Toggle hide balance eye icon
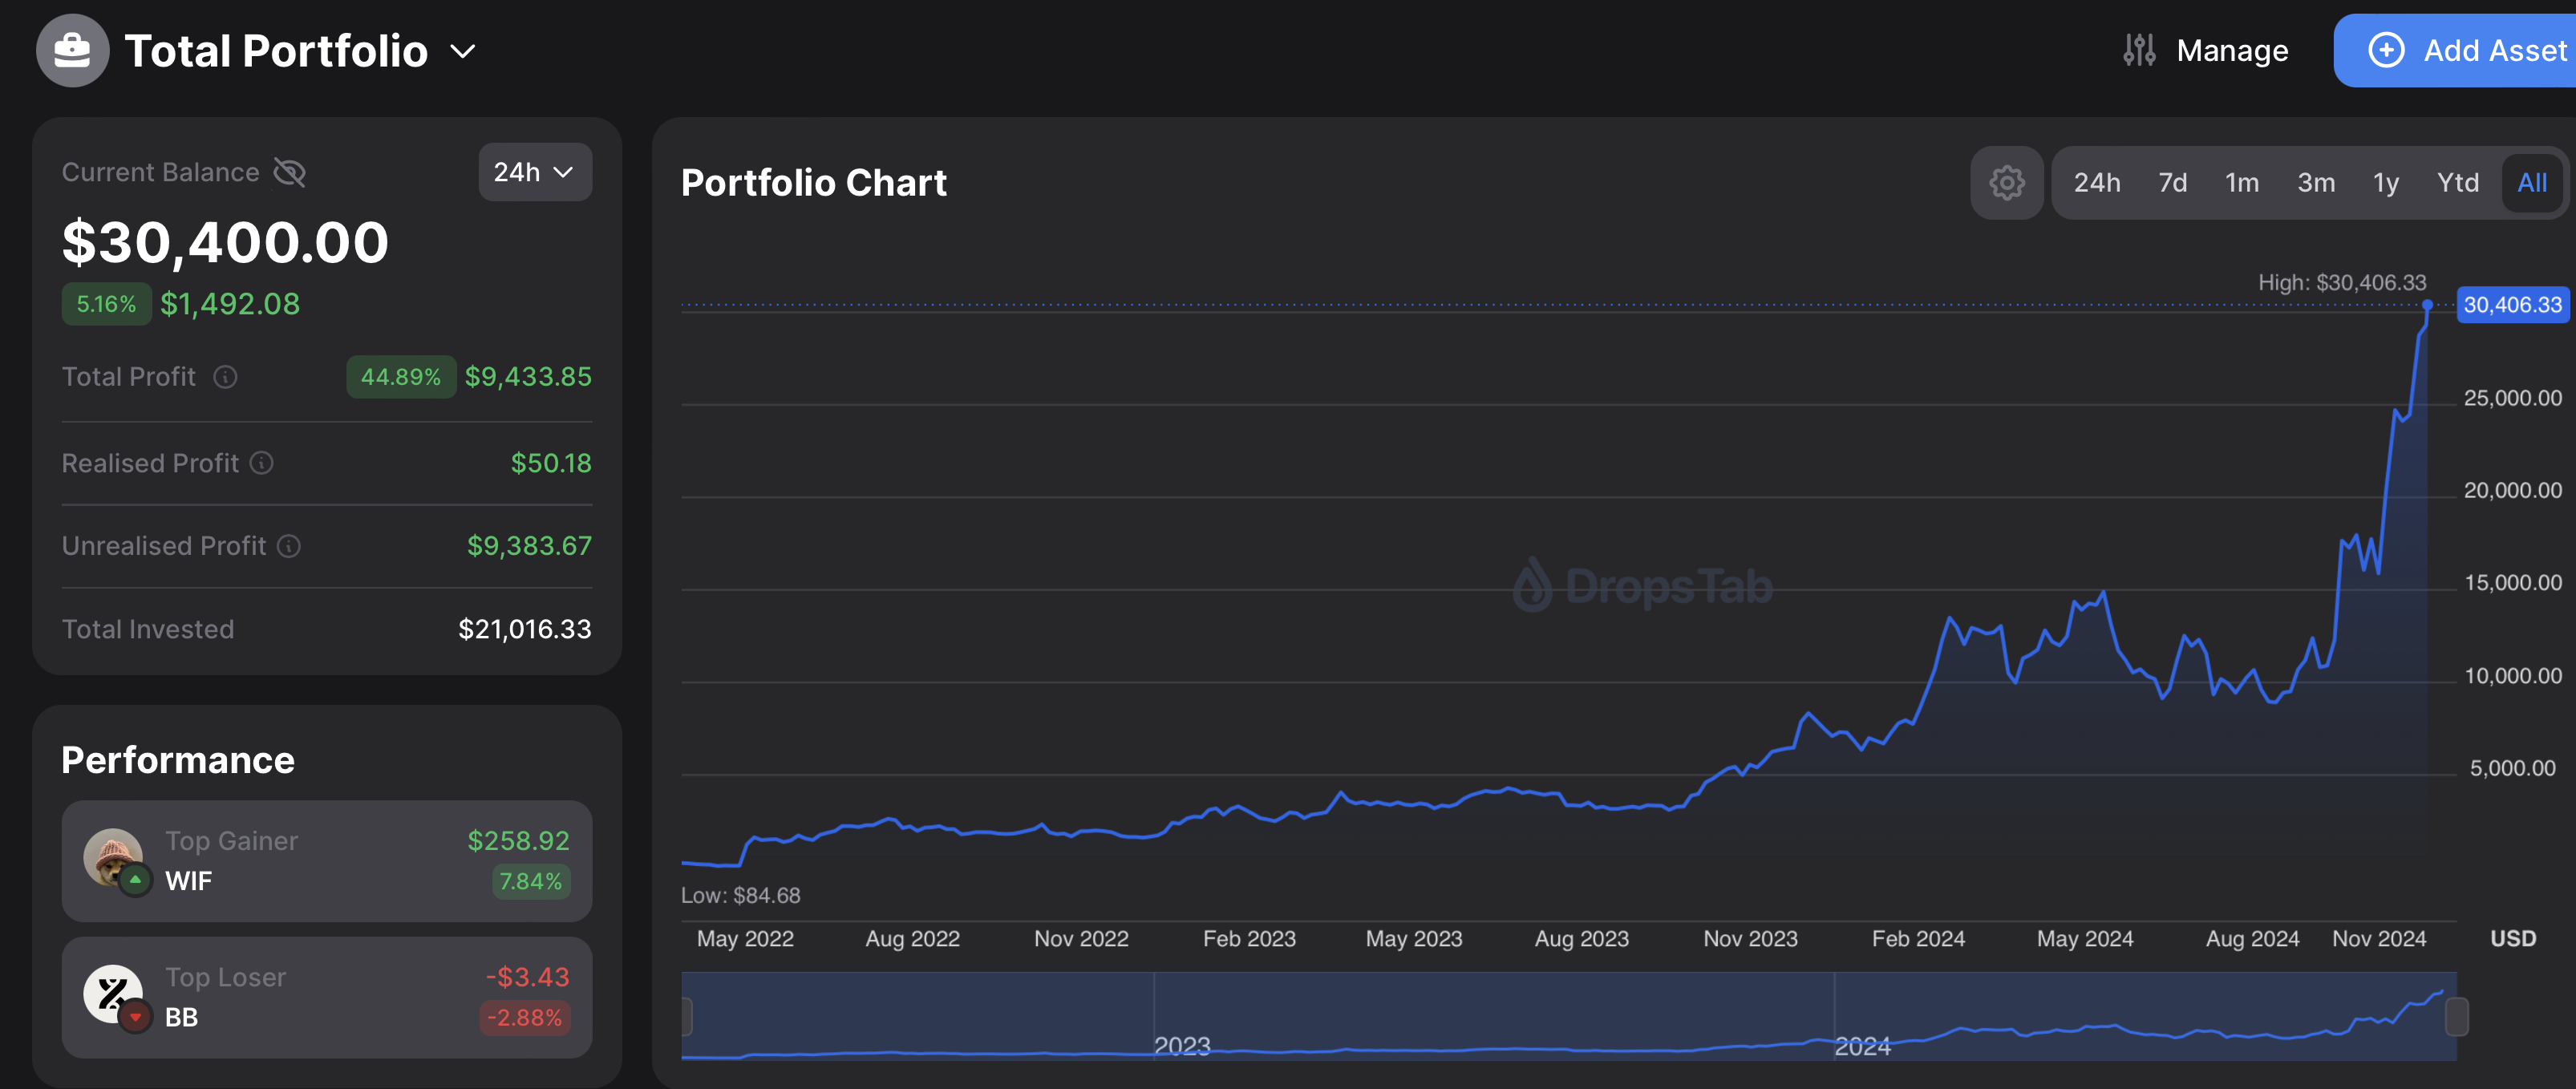 click(290, 173)
